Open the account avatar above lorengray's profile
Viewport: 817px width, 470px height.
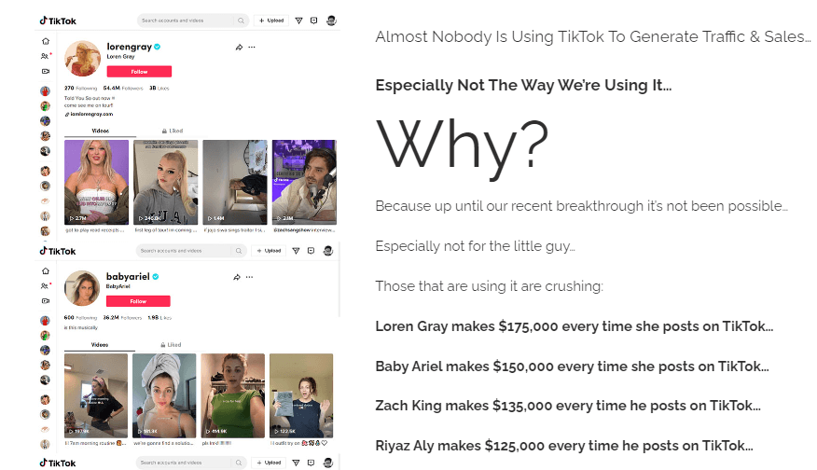point(329,20)
